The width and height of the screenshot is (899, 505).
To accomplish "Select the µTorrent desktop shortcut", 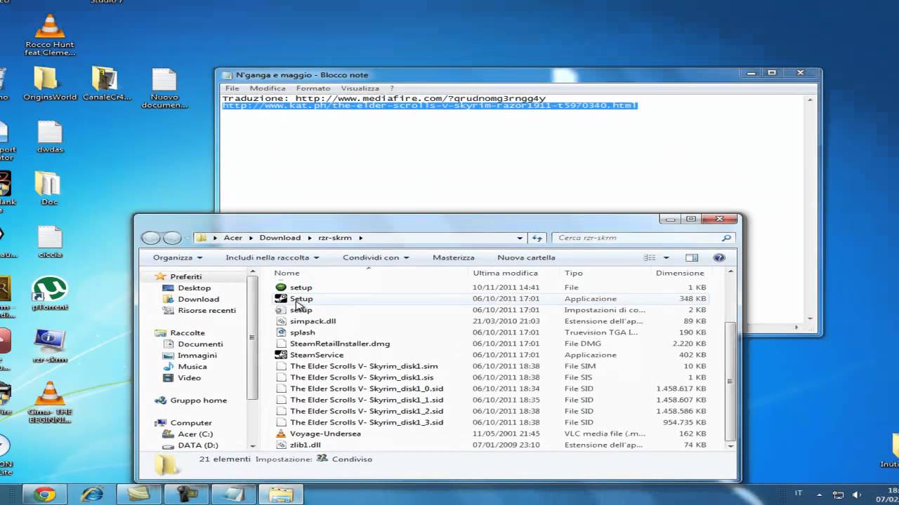I will 49,294.
